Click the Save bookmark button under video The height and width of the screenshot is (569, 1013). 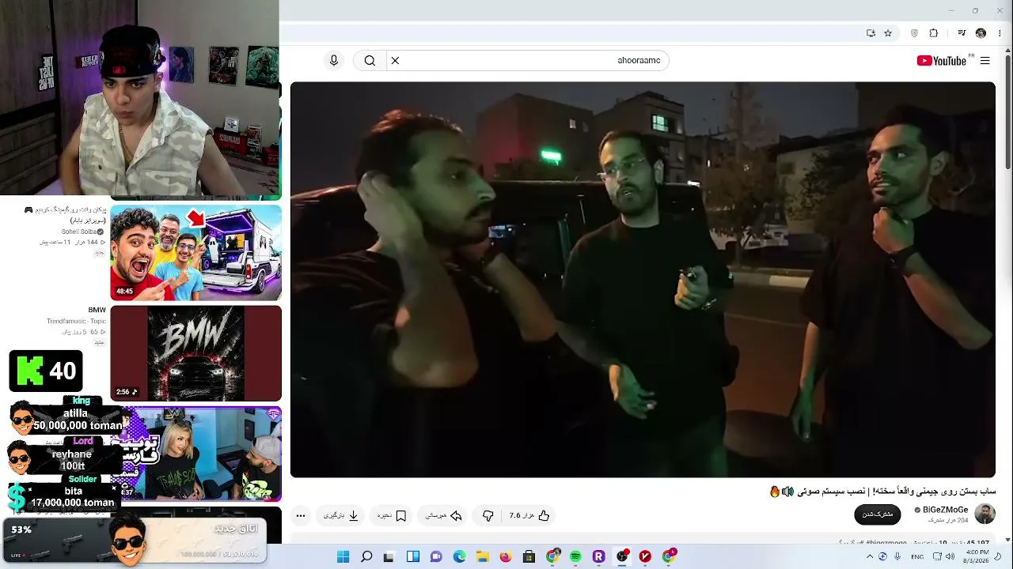click(x=393, y=515)
